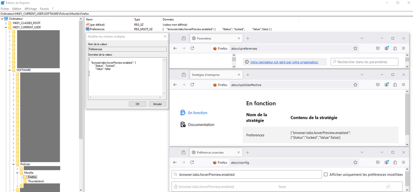
Task: Open Firefox View icon beside Préférences avancées tab
Action: point(183,152)
